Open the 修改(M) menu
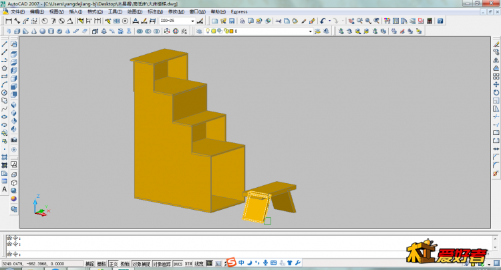The width and height of the screenshot is (501, 270). tap(176, 12)
